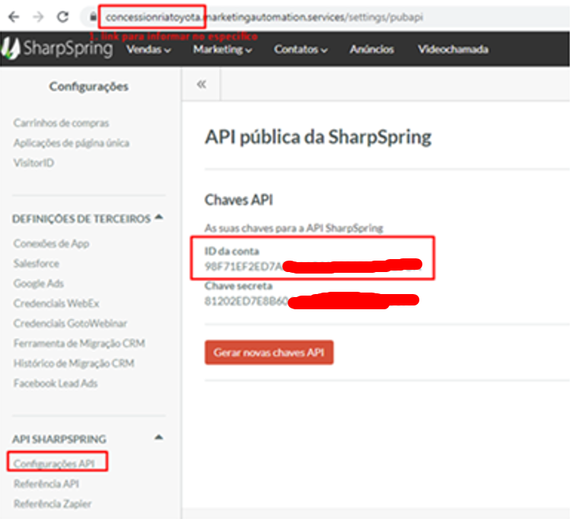Click Gerar novas chaves API button
The height and width of the screenshot is (519, 570).
[x=269, y=352]
